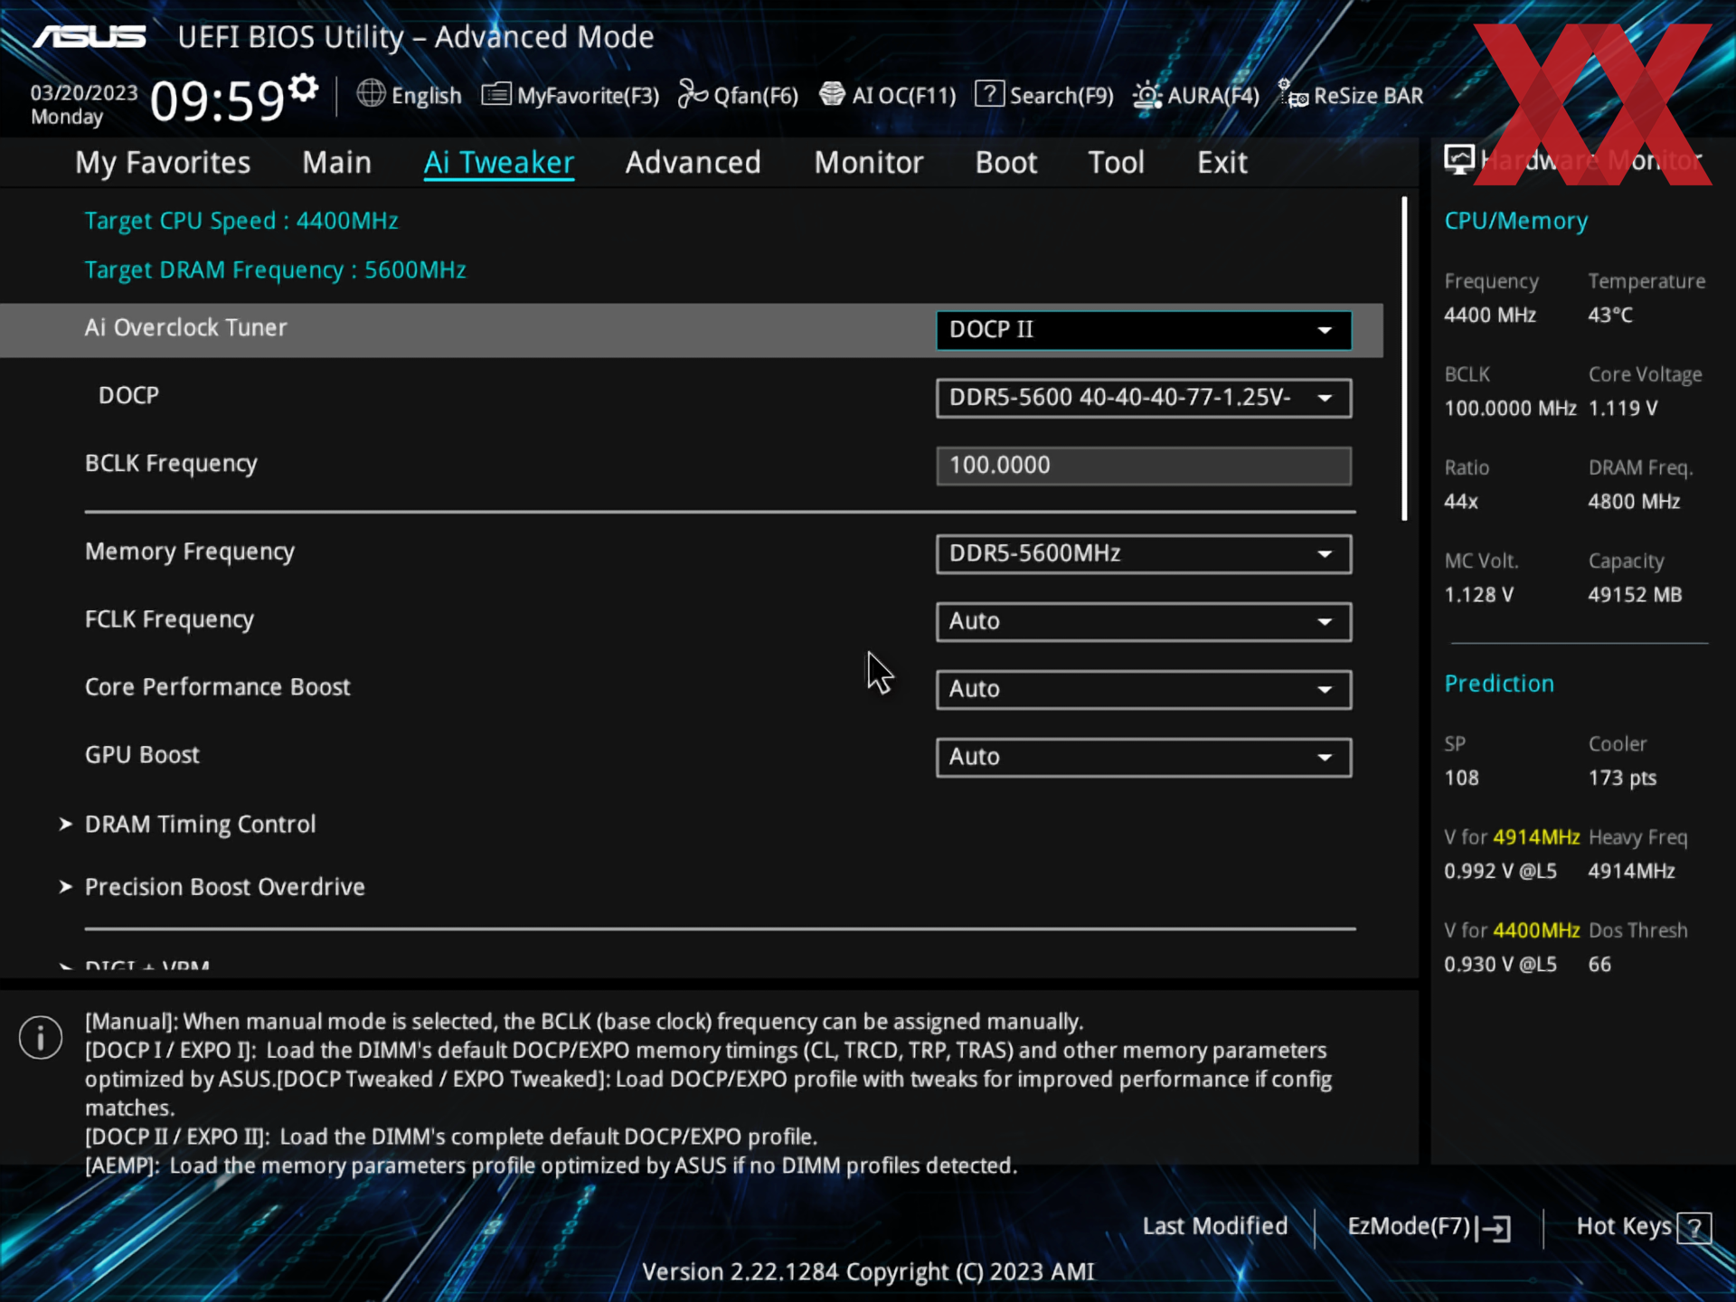Viewport: 1736px width, 1302px height.
Task: Click the 1.128 V MC Volt. value
Action: pyautogui.click(x=1478, y=595)
